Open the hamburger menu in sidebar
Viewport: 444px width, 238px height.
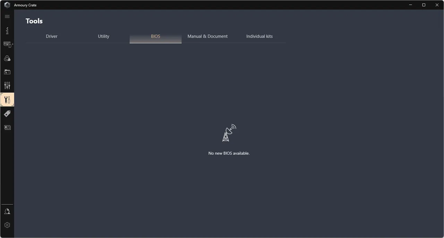[7, 16]
